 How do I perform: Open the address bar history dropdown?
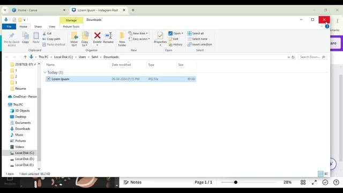click(288, 57)
